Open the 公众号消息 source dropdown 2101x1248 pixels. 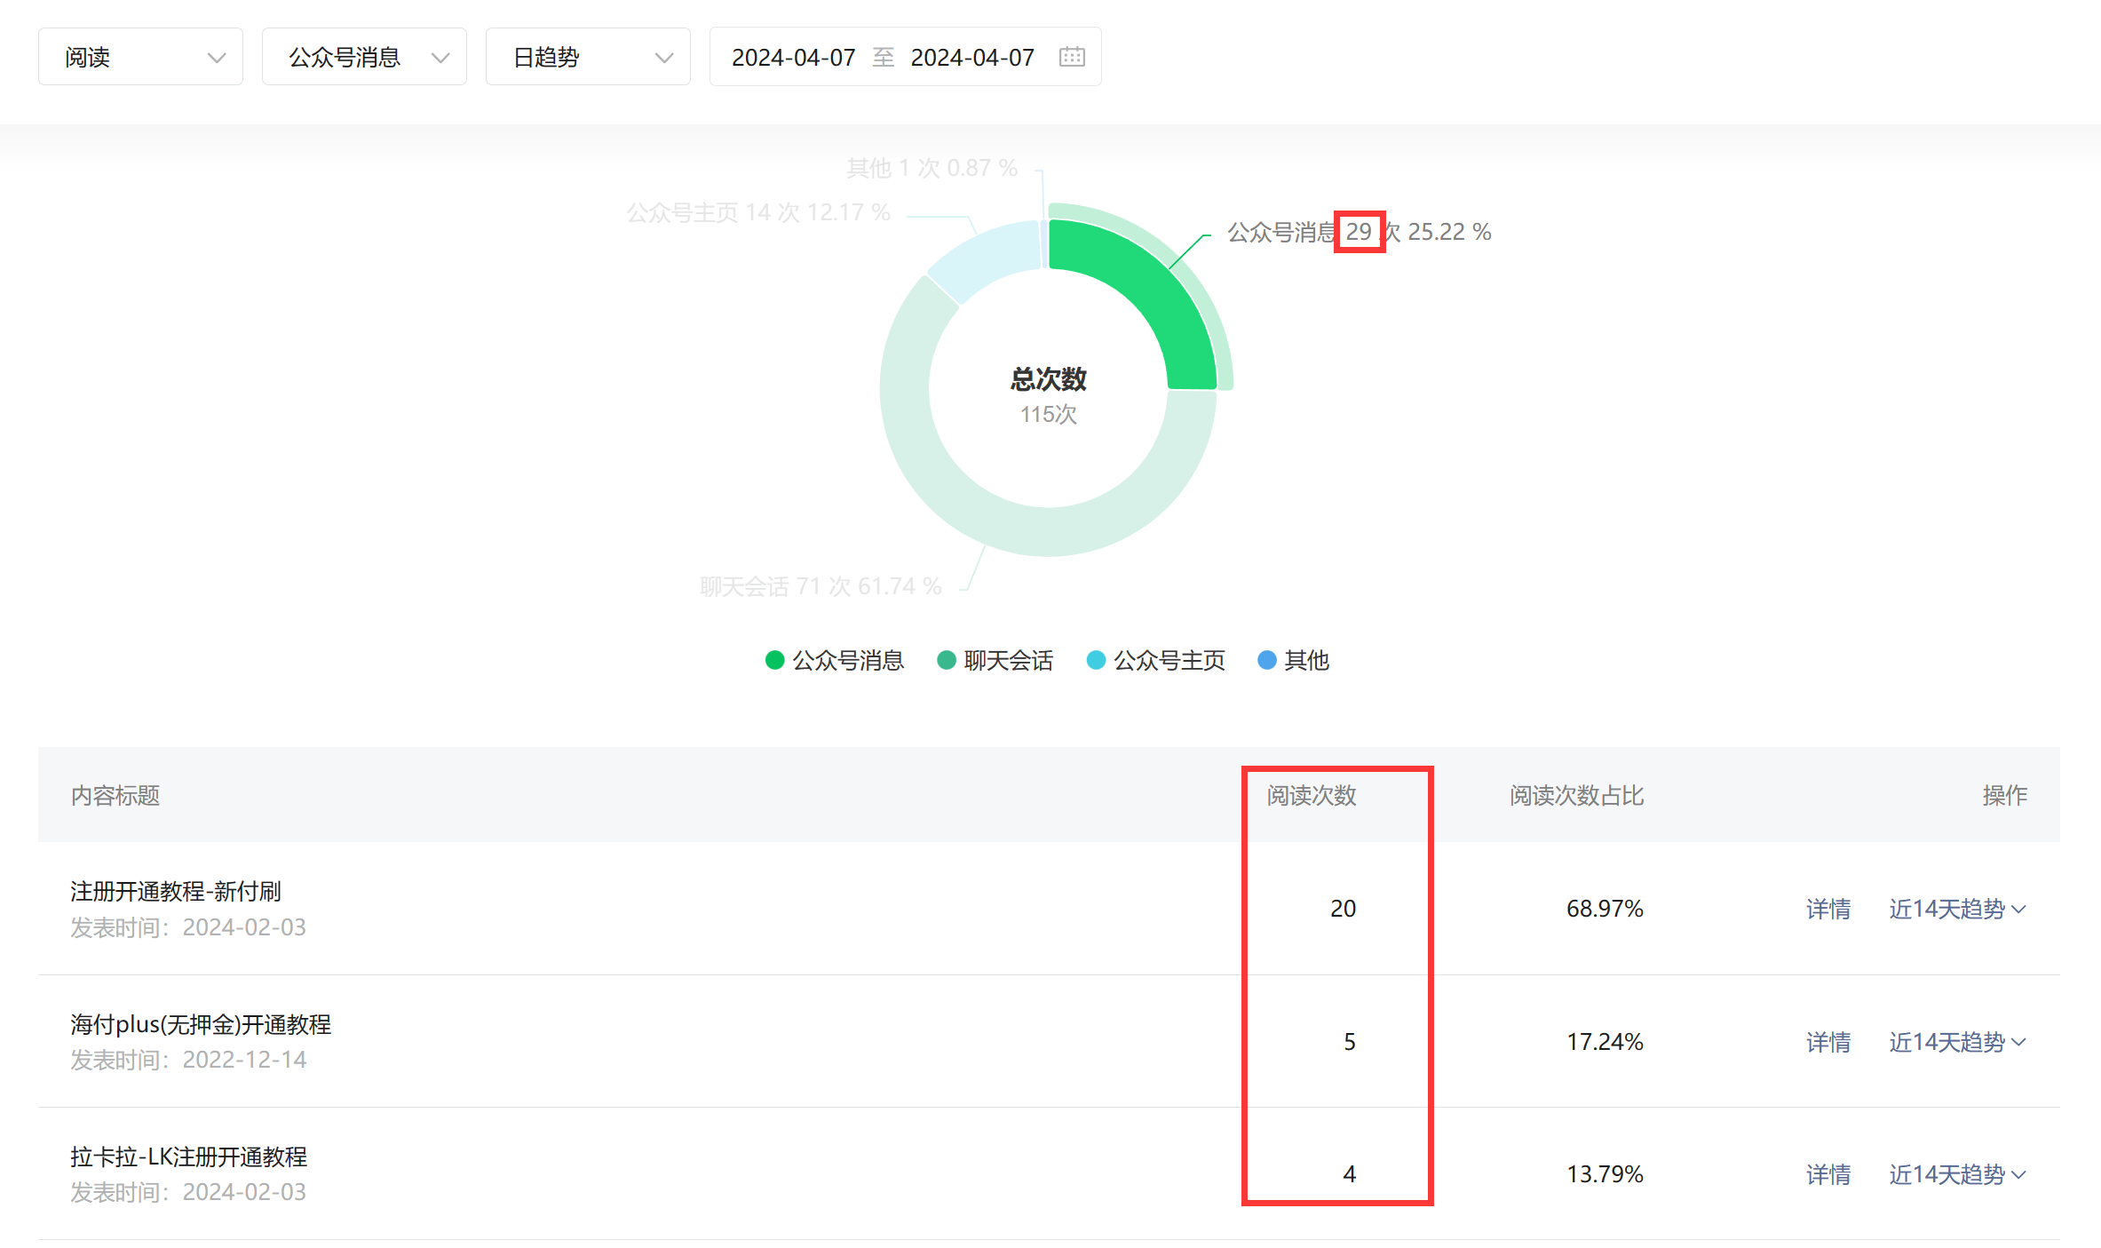364,57
